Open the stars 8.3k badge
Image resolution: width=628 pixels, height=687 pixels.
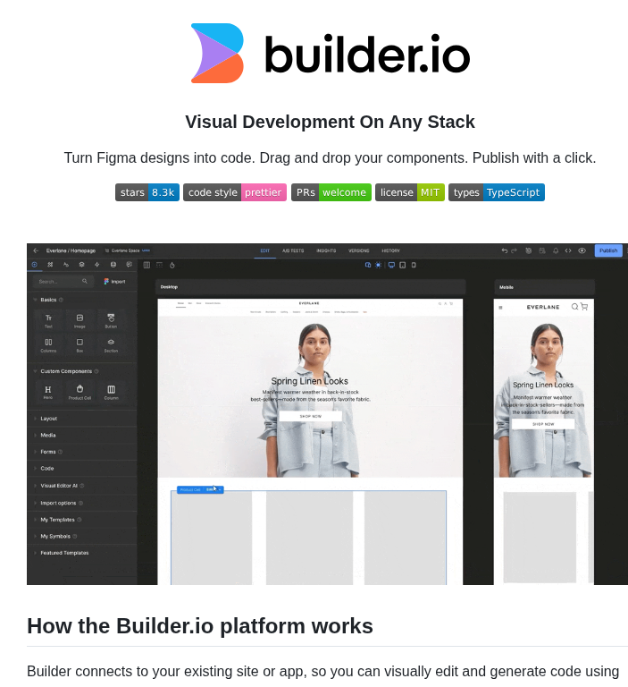click(147, 192)
